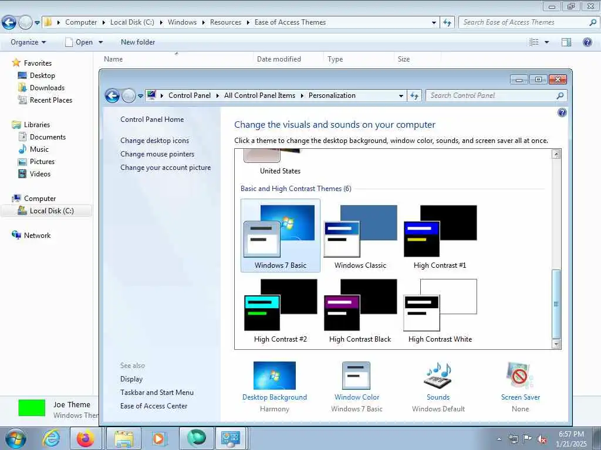
Task: Open Taskbar and Start Menu link
Action: [157, 392]
